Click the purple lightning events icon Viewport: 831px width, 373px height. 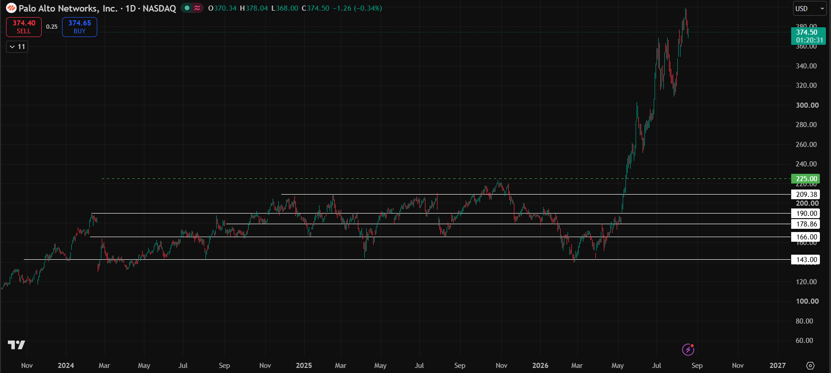pos(688,349)
